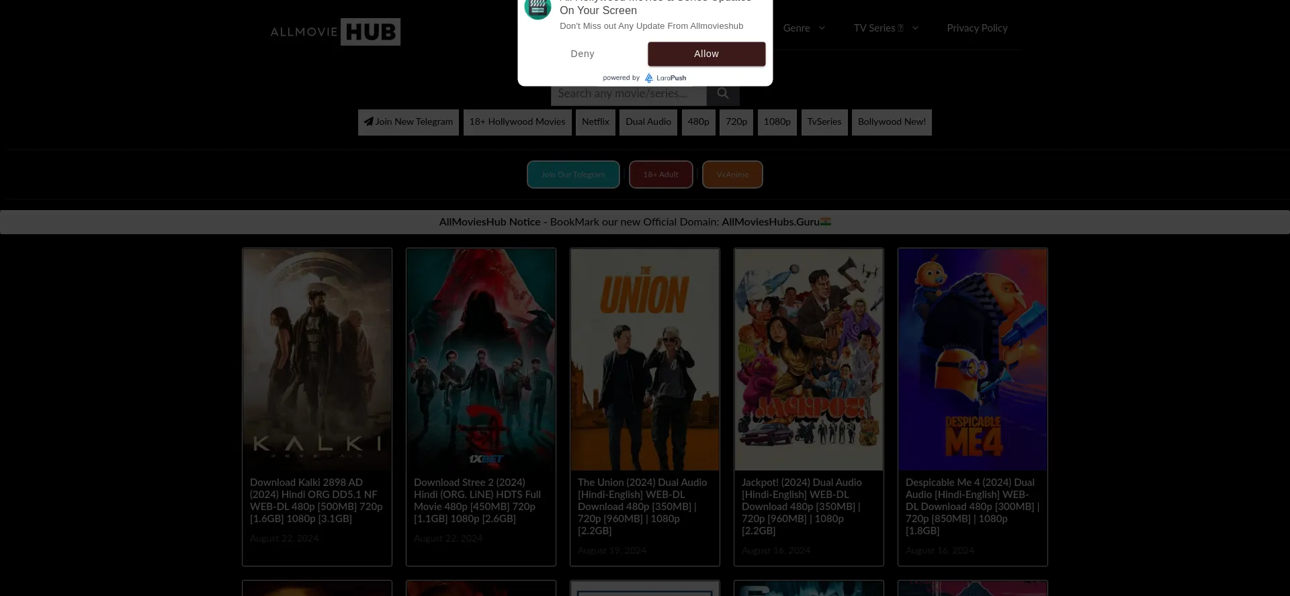This screenshot has height=596, width=1290.
Task: Deny the push notification request
Action: [583, 54]
